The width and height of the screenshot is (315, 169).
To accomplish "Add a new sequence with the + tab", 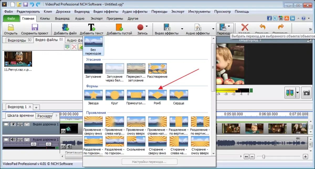I will click(36, 107).
